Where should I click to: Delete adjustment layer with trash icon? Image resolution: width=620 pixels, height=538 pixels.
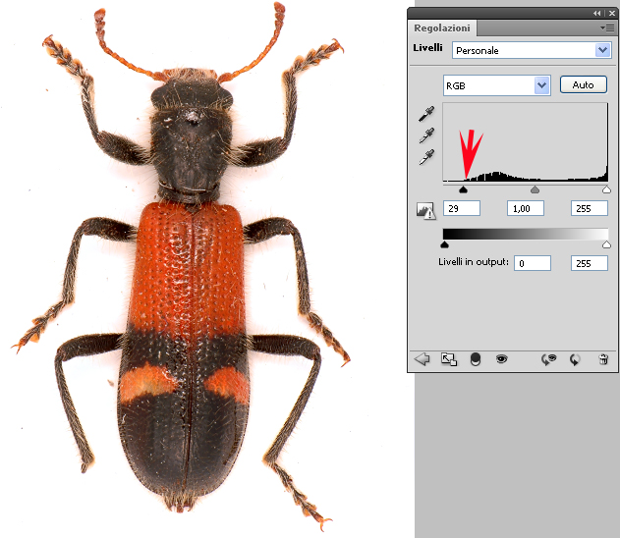603,359
